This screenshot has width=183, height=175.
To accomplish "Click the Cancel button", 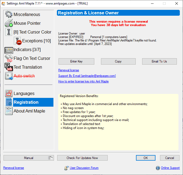I will click(x=170, y=158).
